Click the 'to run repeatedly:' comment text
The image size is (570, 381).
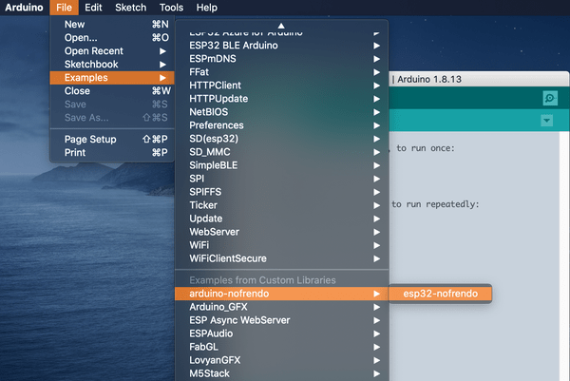click(435, 204)
